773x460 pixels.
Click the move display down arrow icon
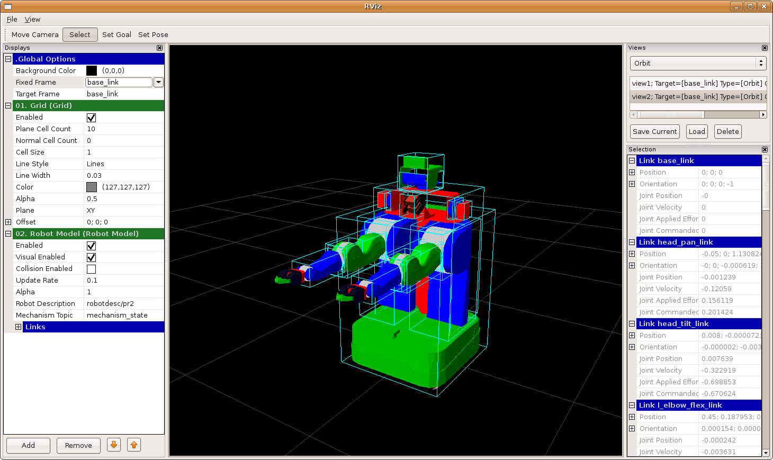click(114, 445)
